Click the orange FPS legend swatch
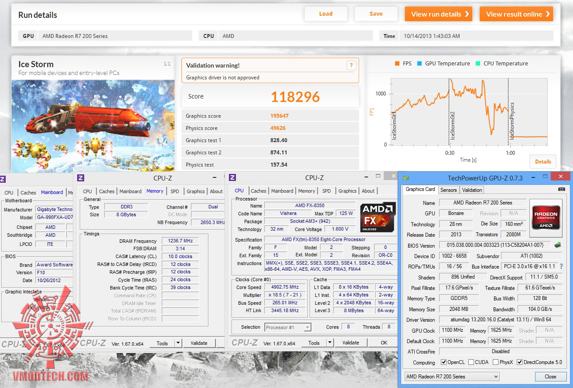 pos(397,64)
